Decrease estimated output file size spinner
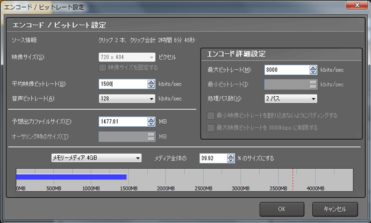 [151, 124]
